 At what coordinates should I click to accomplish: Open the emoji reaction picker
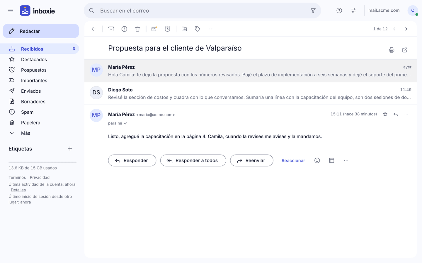(x=317, y=160)
